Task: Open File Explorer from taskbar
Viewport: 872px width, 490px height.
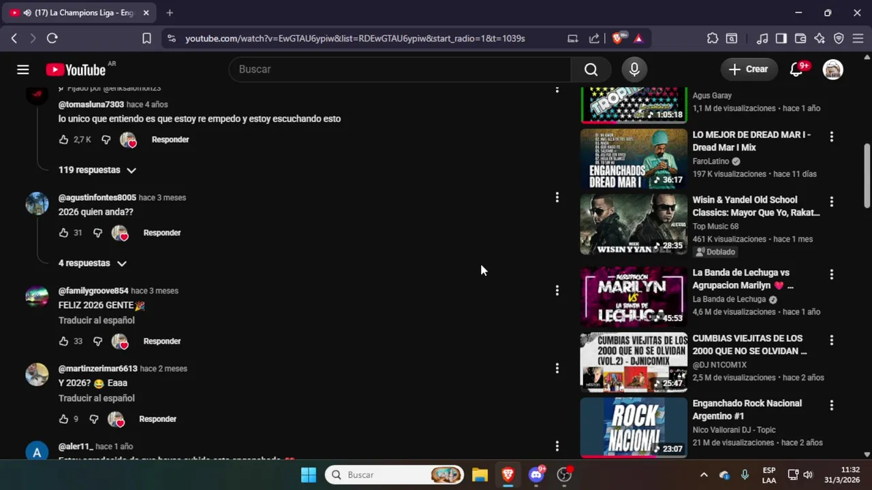Action: [x=480, y=475]
